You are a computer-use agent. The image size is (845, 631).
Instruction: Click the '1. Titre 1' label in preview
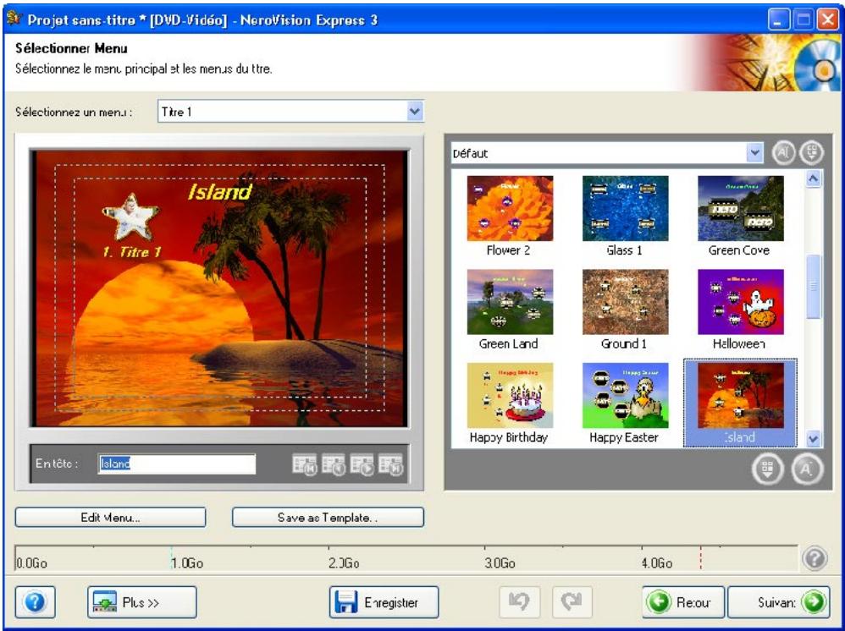tap(131, 252)
